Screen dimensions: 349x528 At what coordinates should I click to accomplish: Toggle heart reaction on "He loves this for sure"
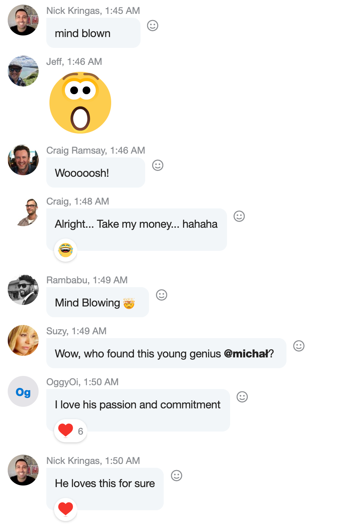pos(66,509)
